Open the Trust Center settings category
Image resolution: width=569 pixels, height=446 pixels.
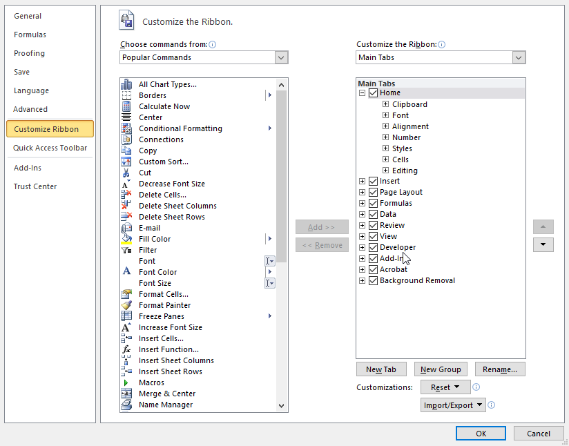click(35, 186)
